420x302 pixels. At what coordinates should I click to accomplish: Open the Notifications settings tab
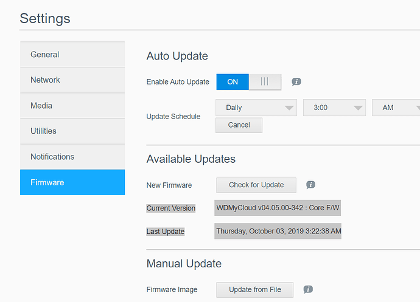click(x=72, y=157)
